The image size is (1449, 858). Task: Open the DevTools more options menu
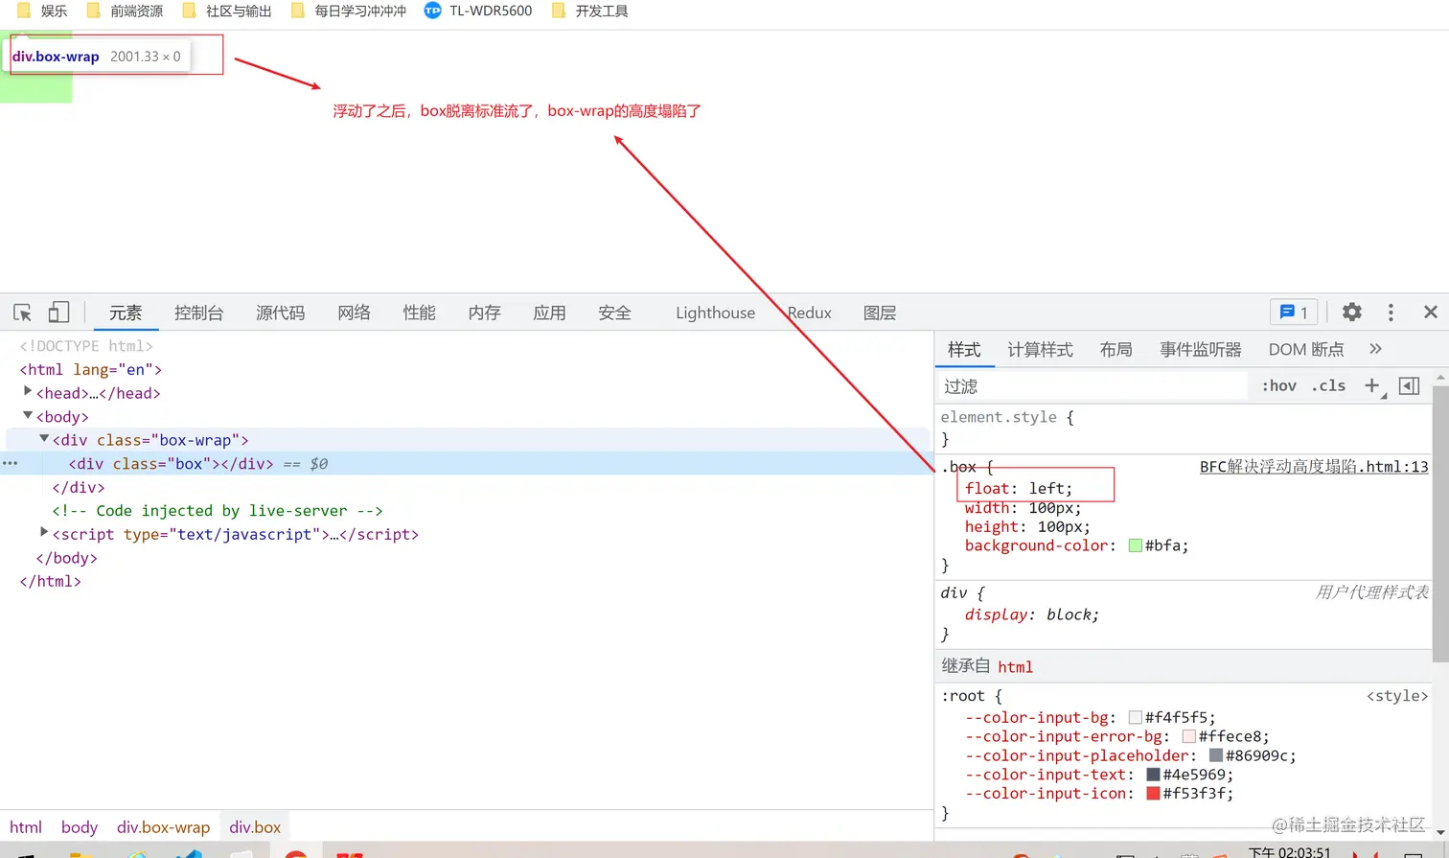click(x=1391, y=313)
